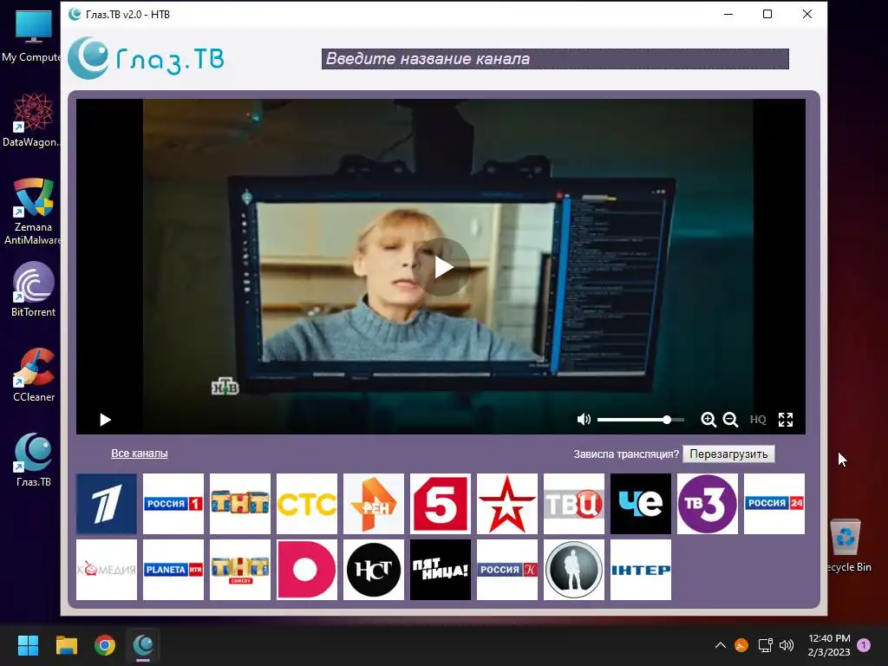Launch Chrome from the taskbar

coord(105,645)
